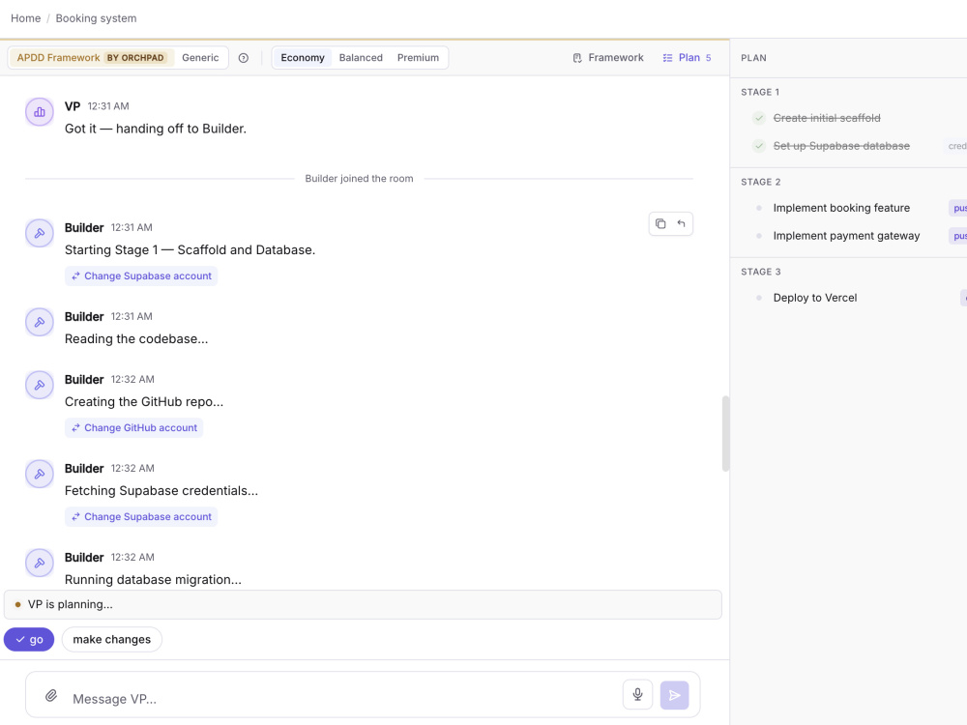Select the Economy mode
Viewport: 967px width, 725px height.
click(302, 58)
